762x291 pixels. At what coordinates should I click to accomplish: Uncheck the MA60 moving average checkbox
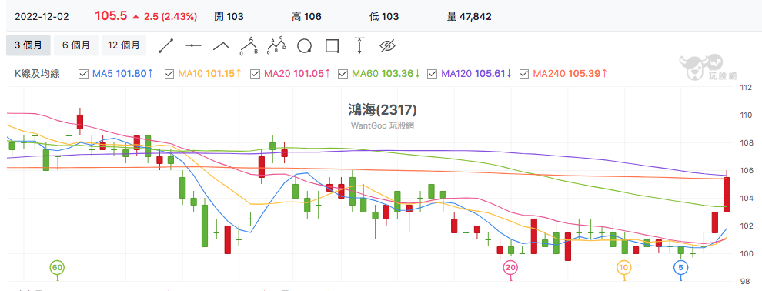coord(343,74)
